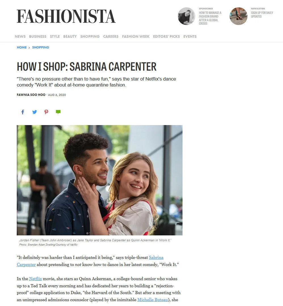Viewport: 283px width, 306px height.
Task: Navigate to Fashion Week section
Action: click(x=136, y=37)
